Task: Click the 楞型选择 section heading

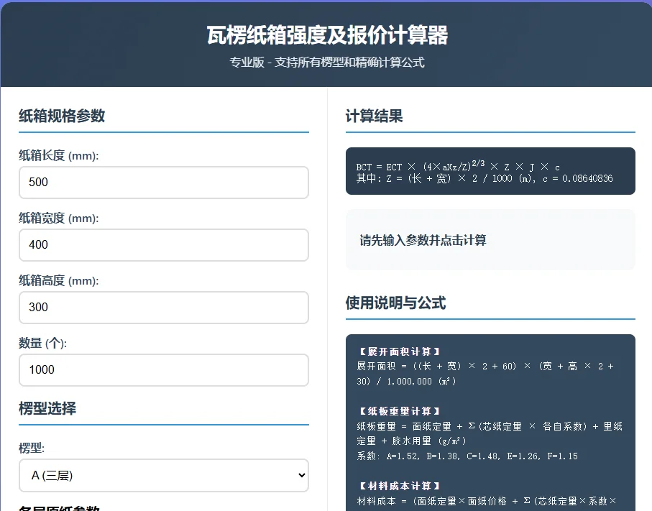Action: [47, 408]
